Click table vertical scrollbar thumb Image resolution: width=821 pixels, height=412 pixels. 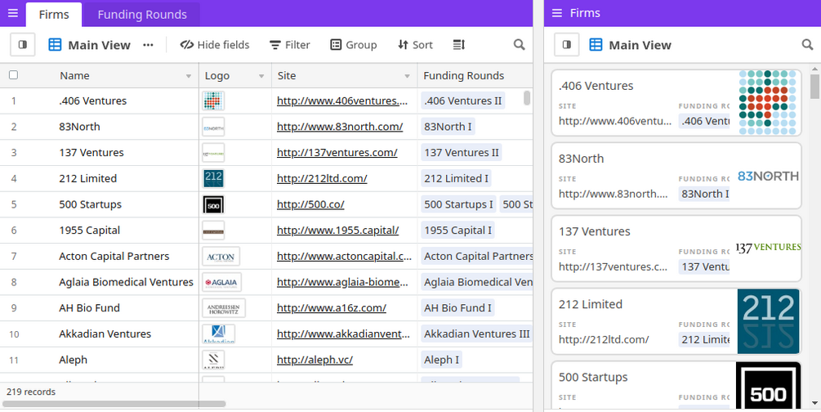point(527,97)
